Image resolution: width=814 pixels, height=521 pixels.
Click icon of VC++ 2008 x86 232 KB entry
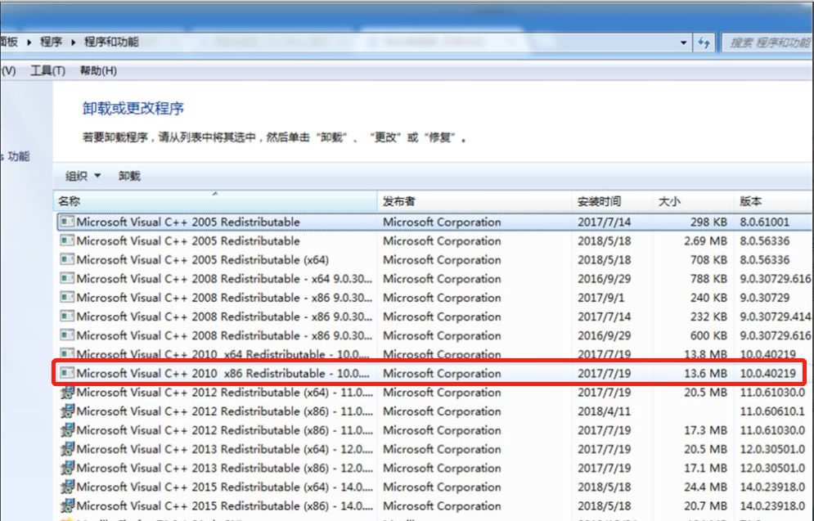click(66, 317)
